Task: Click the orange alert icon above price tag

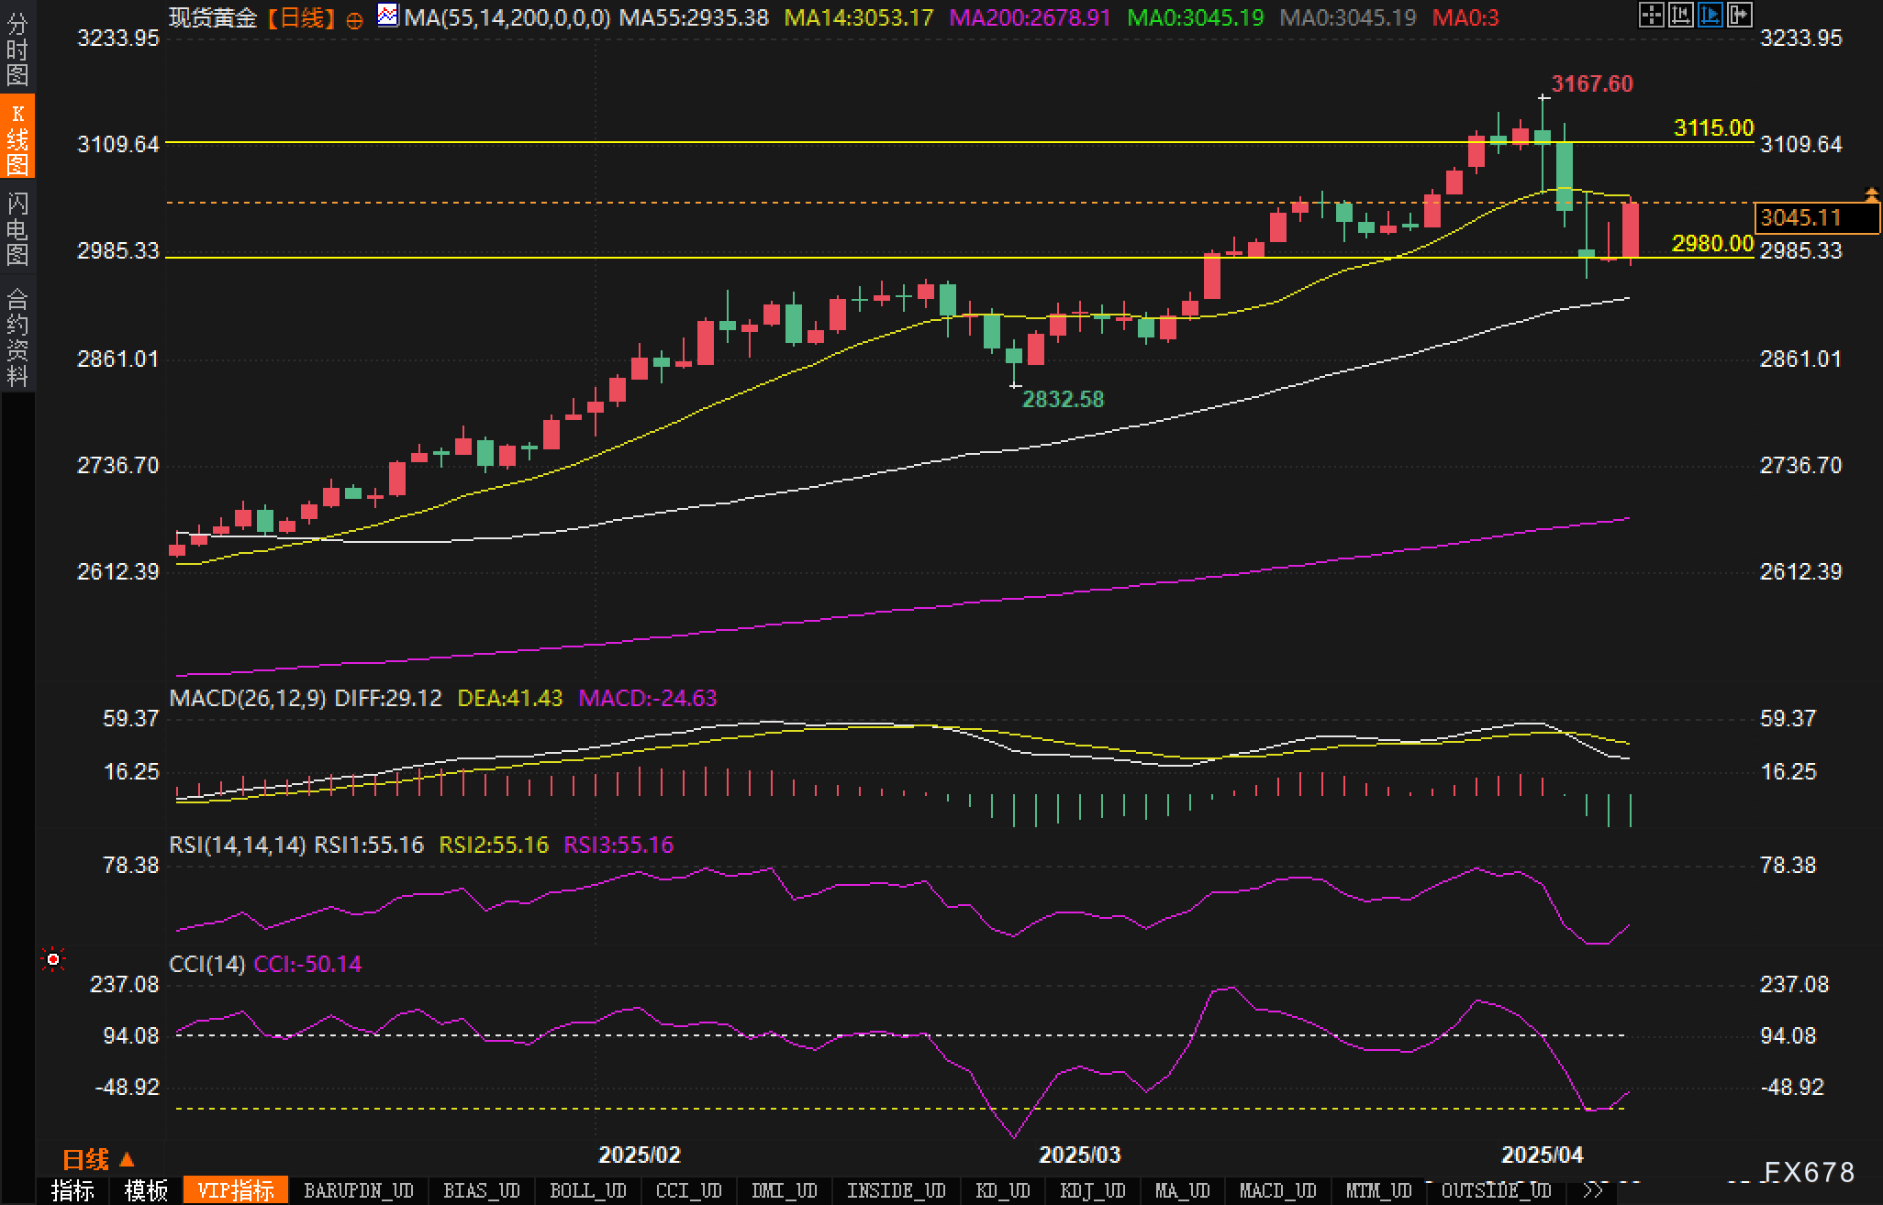Action: point(1871,193)
